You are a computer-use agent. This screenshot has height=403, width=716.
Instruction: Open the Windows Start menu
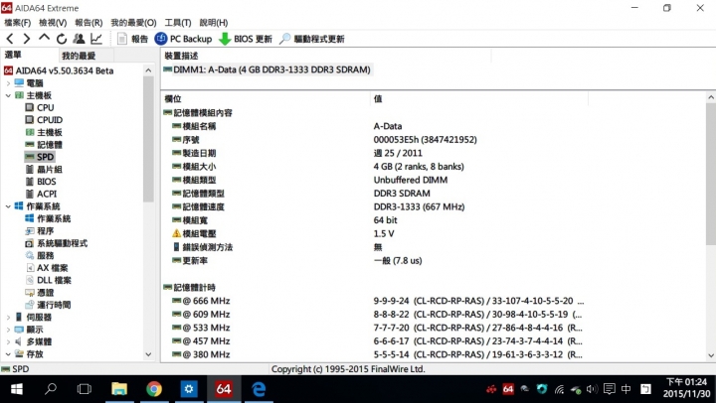[17, 389]
